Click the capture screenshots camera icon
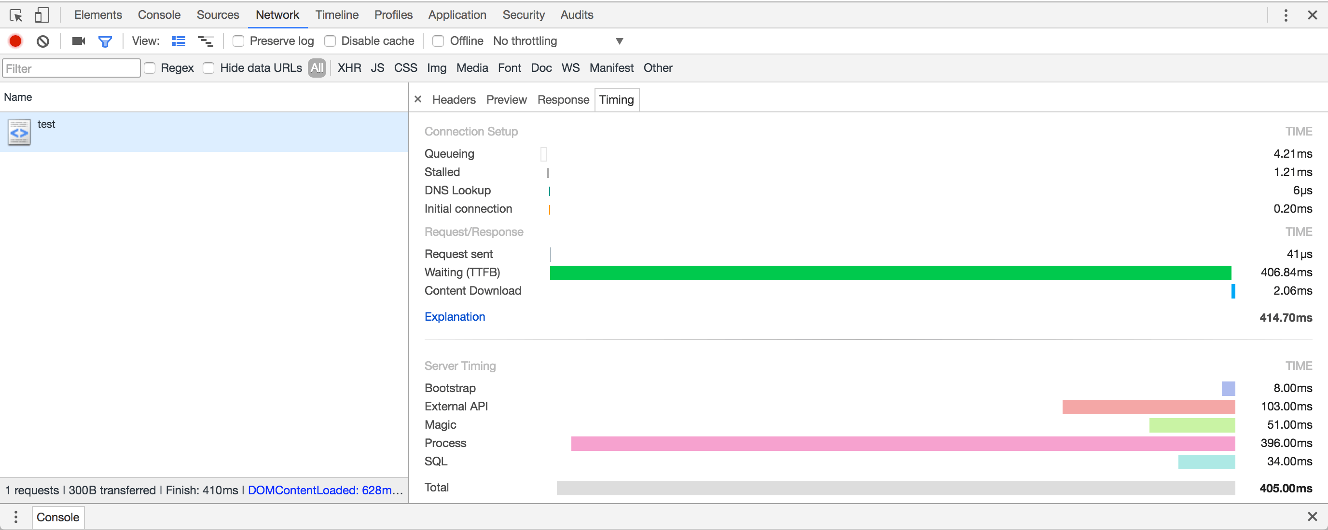 pos(78,41)
